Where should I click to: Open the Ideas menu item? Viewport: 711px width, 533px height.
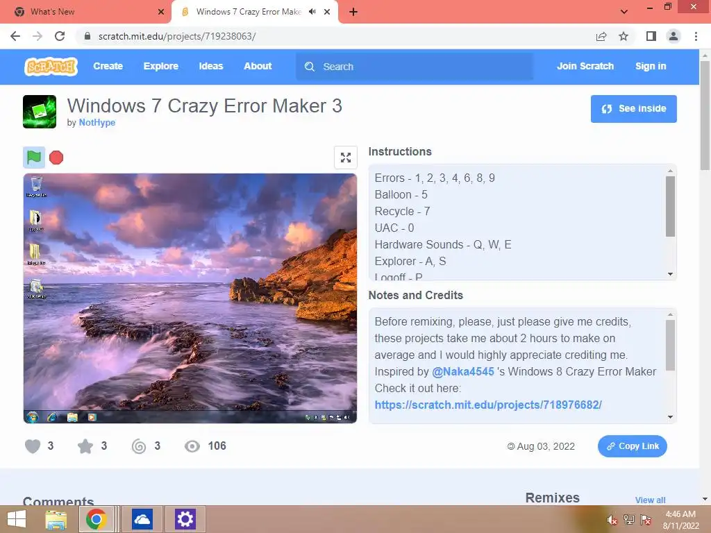[x=211, y=66]
